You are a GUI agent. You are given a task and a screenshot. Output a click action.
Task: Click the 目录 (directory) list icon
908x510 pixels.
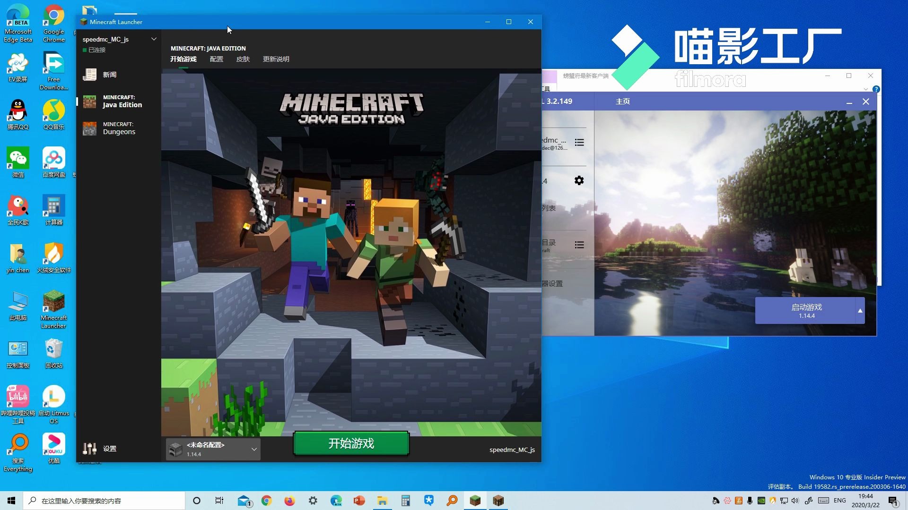(579, 245)
